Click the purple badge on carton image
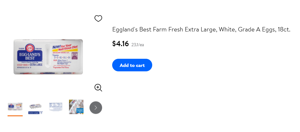The image size is (300, 132). pyautogui.click(x=75, y=56)
